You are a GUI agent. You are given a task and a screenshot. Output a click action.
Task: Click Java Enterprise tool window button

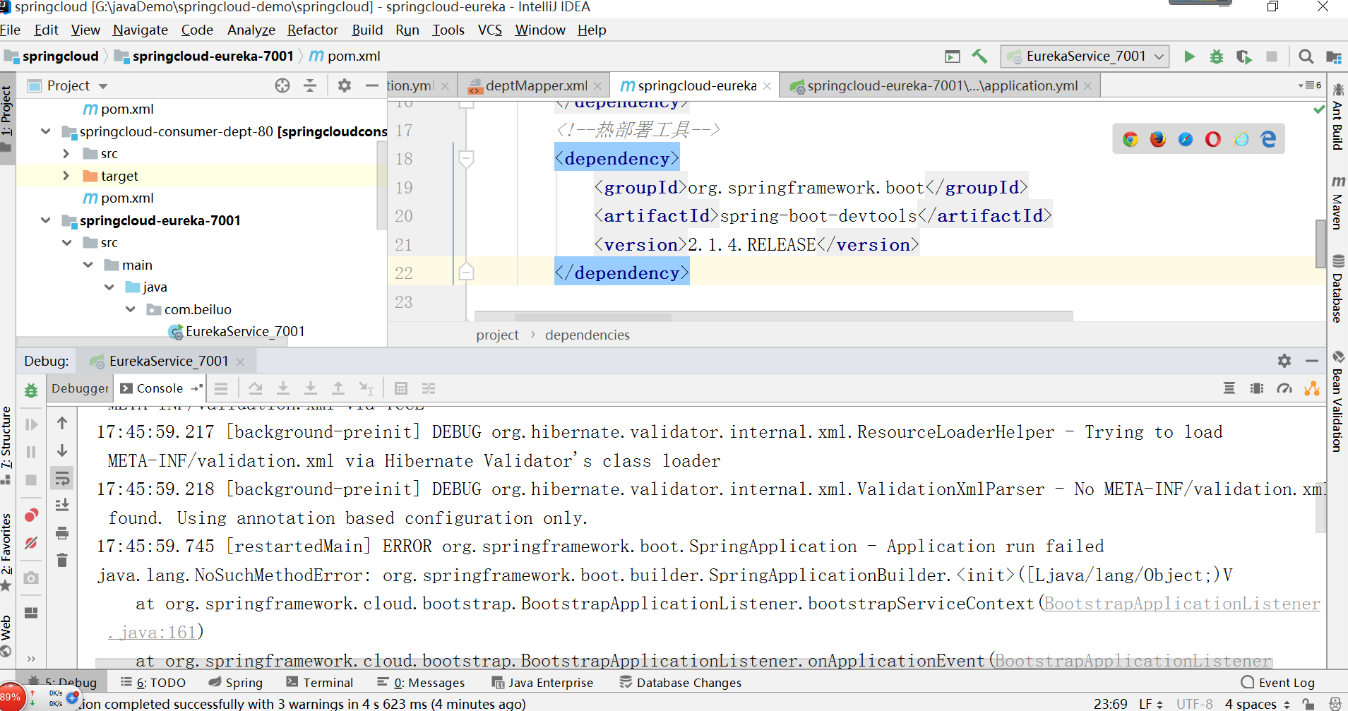[x=542, y=683]
